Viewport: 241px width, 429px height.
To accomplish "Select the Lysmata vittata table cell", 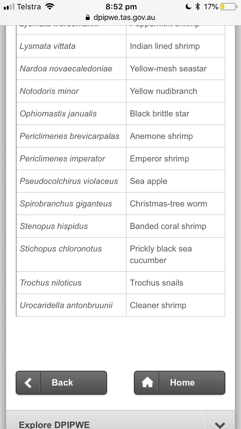I will click(x=71, y=46).
